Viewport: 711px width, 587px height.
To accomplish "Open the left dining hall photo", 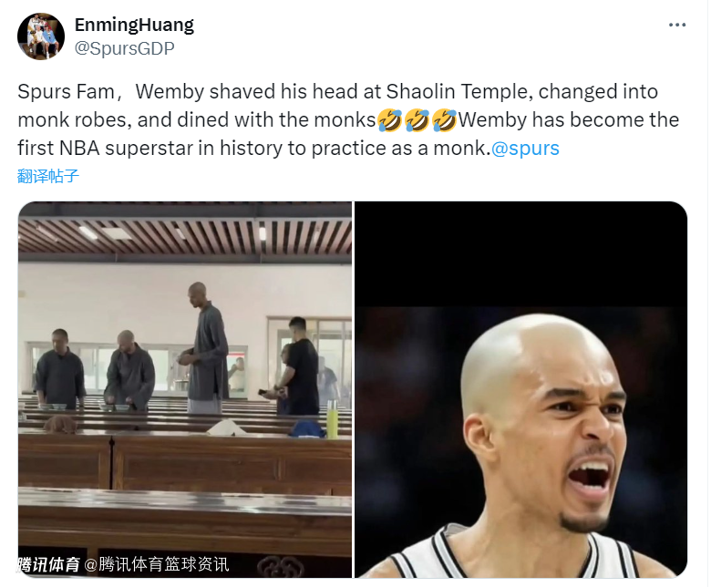I will click(x=185, y=389).
